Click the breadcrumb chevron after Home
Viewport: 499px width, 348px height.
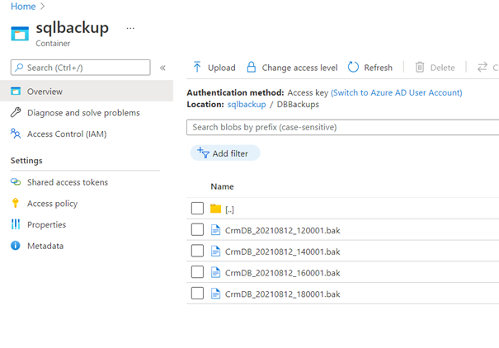43,7
